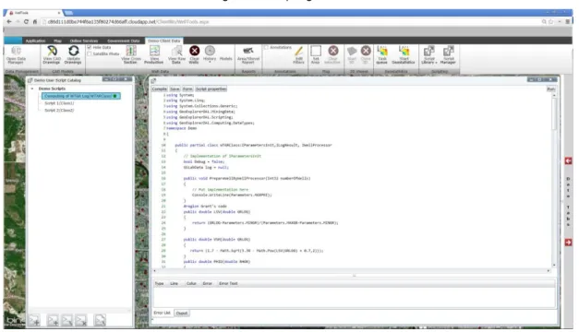Click the code editor scroll-down arrow
This screenshot has width=579, height=332.
tap(554, 266)
